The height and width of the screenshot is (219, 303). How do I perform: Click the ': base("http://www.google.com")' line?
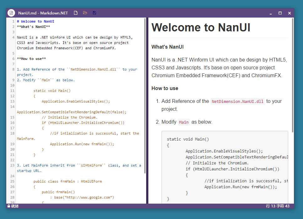tap(82, 197)
